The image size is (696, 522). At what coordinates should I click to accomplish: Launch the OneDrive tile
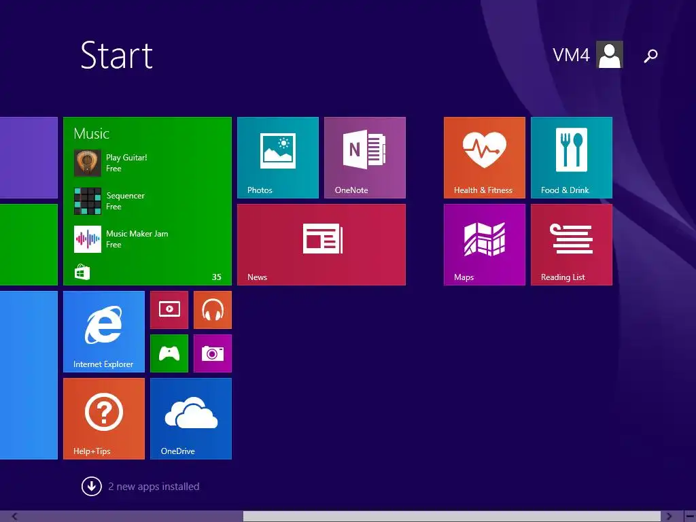point(191,419)
